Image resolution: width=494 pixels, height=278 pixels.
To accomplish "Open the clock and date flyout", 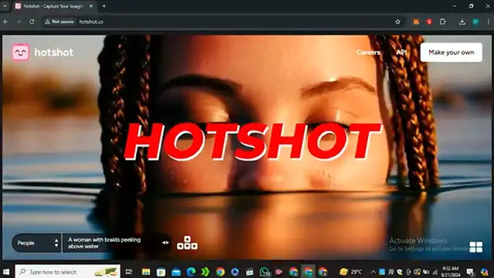I will pos(451,272).
